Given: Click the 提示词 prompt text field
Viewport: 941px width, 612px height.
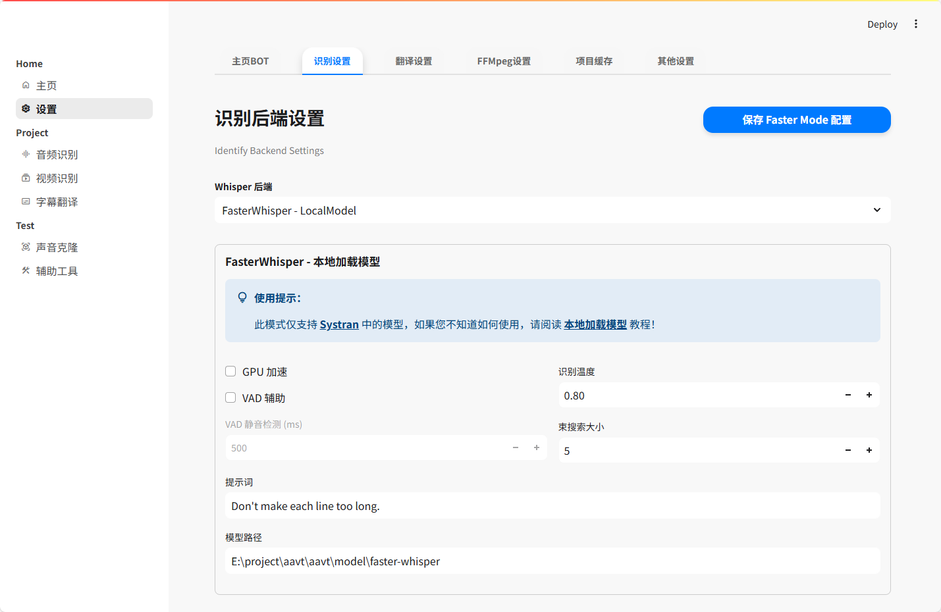Looking at the screenshot, I should tap(552, 506).
